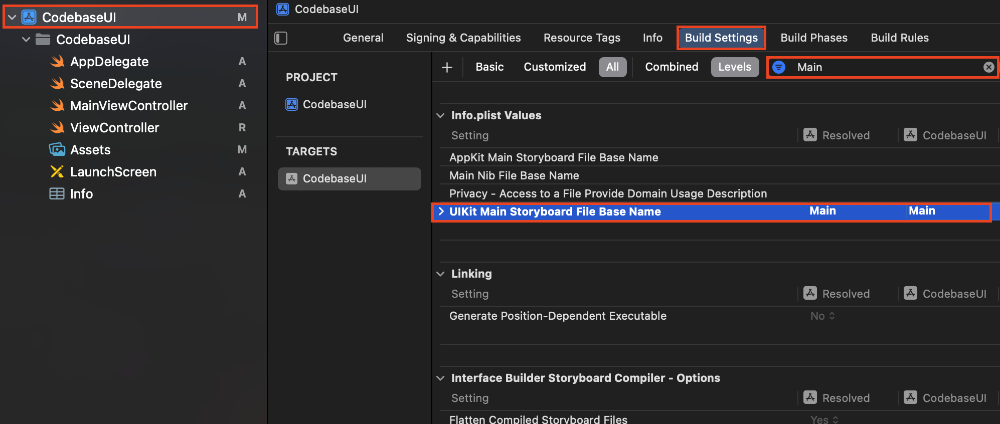Switch to Signing & Capabilities tab
Screen dimensions: 1000x424
point(463,38)
